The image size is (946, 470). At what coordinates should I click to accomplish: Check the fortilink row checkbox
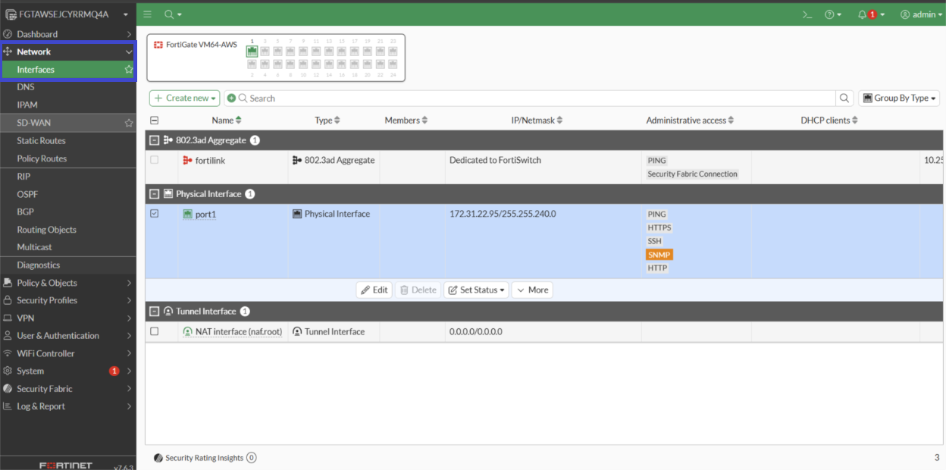point(155,161)
